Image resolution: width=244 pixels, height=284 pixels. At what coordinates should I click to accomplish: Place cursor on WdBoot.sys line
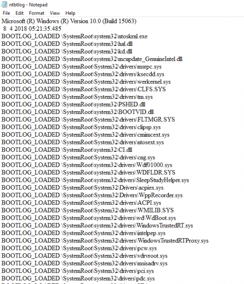[x=89, y=218]
